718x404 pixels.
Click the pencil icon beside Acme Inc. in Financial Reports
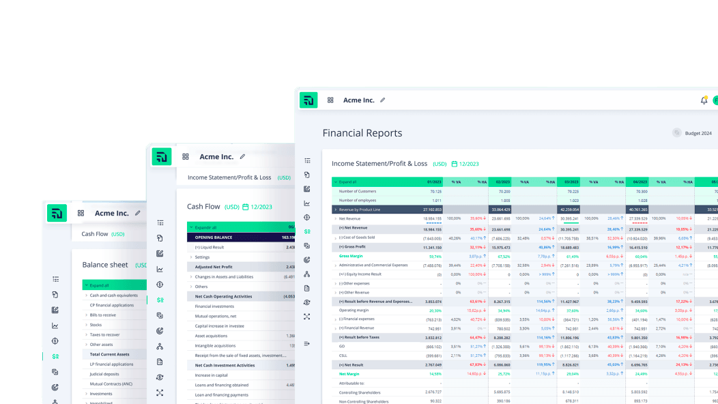click(x=382, y=100)
